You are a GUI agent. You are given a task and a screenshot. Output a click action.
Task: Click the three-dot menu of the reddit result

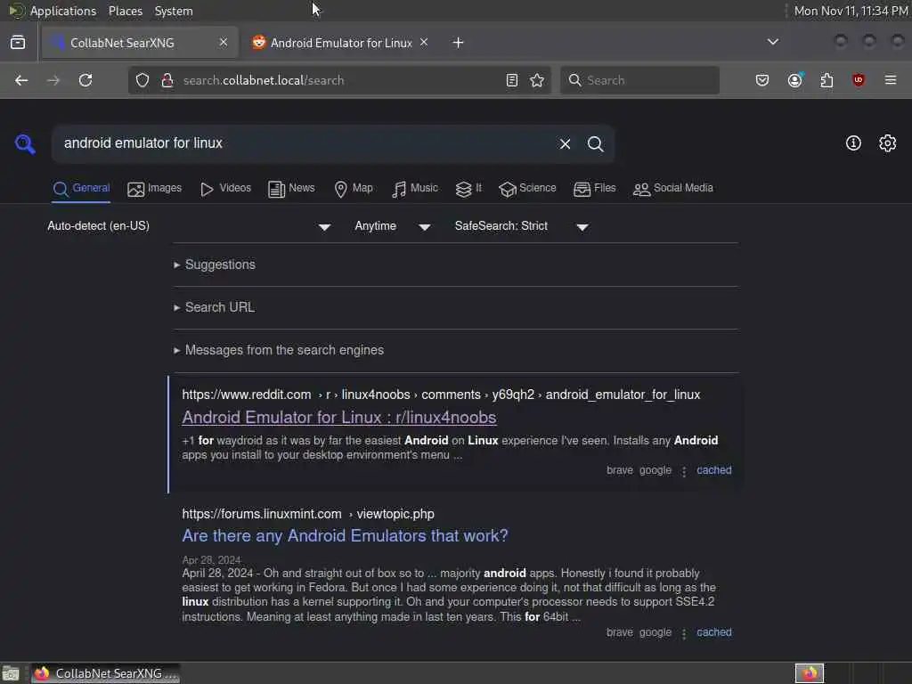pos(684,471)
